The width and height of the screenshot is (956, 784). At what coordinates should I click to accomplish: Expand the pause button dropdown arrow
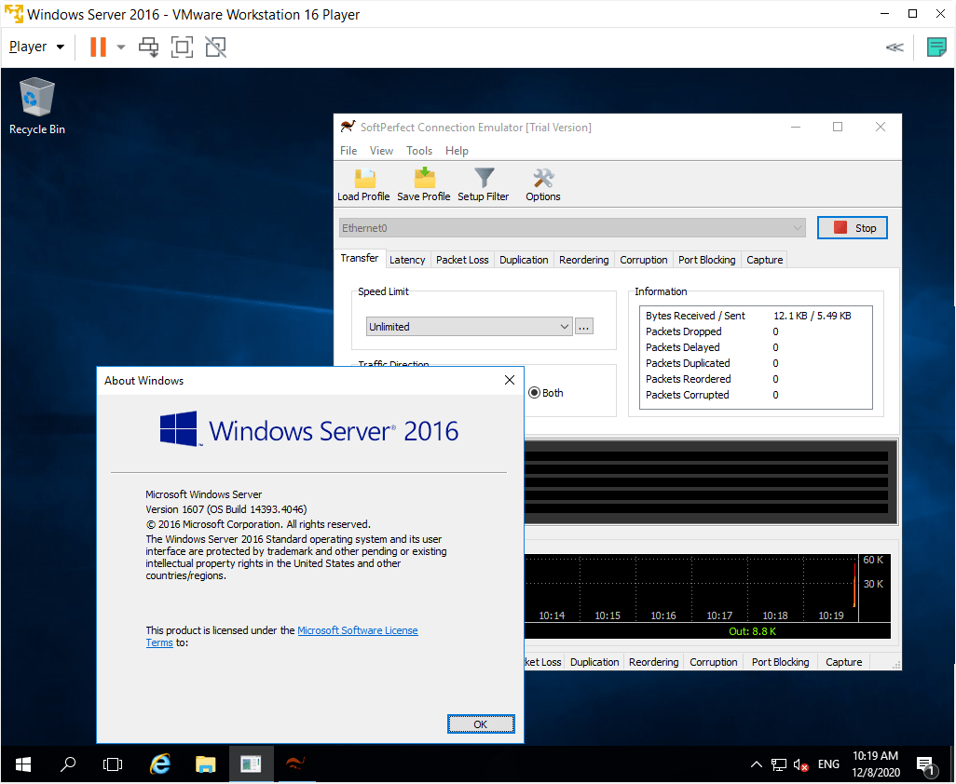[121, 47]
